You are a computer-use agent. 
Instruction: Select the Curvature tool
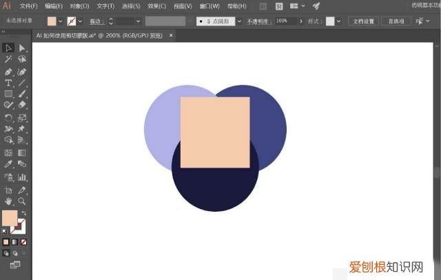[22, 72]
